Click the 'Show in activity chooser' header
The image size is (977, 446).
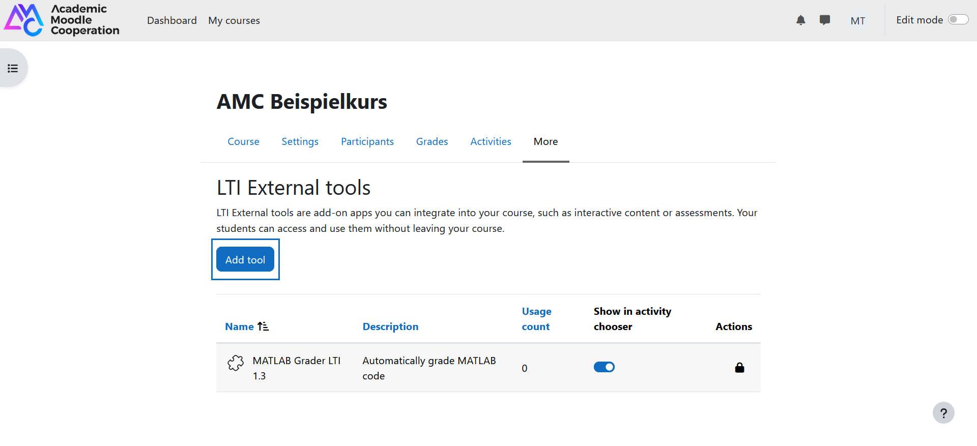coord(633,319)
